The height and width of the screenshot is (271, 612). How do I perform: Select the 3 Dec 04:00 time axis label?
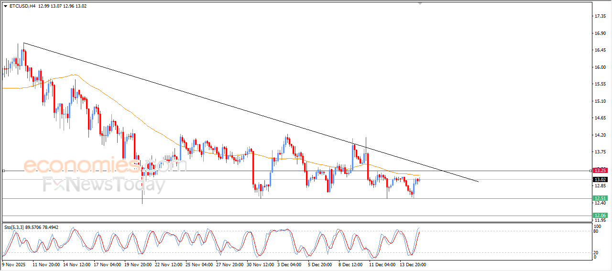click(x=289, y=264)
